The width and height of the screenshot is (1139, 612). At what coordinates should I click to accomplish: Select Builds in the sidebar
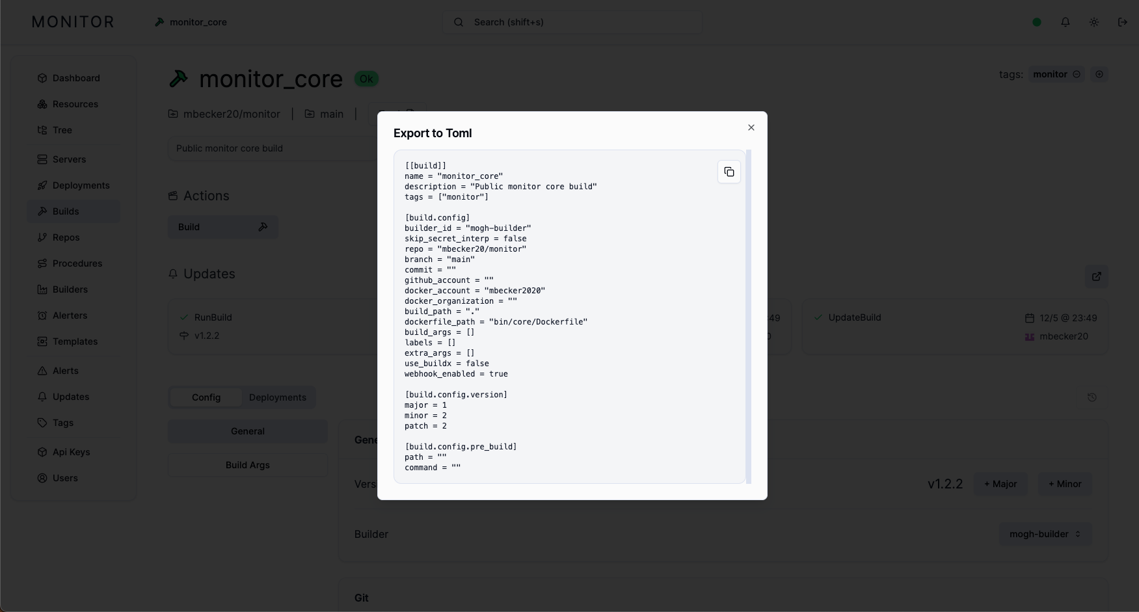click(x=74, y=211)
